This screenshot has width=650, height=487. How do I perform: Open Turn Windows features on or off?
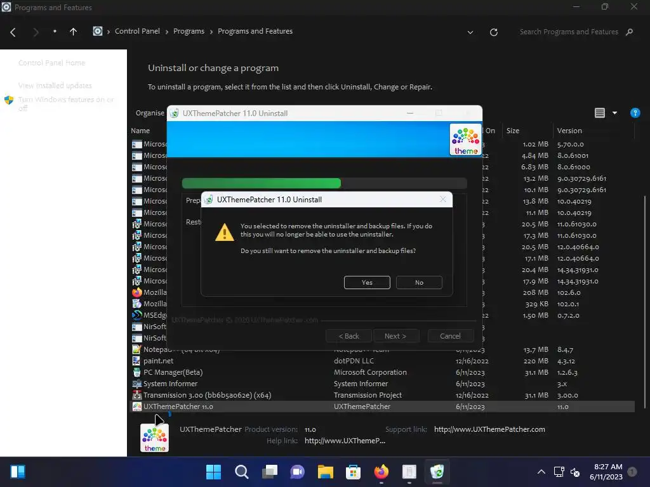tap(65, 103)
